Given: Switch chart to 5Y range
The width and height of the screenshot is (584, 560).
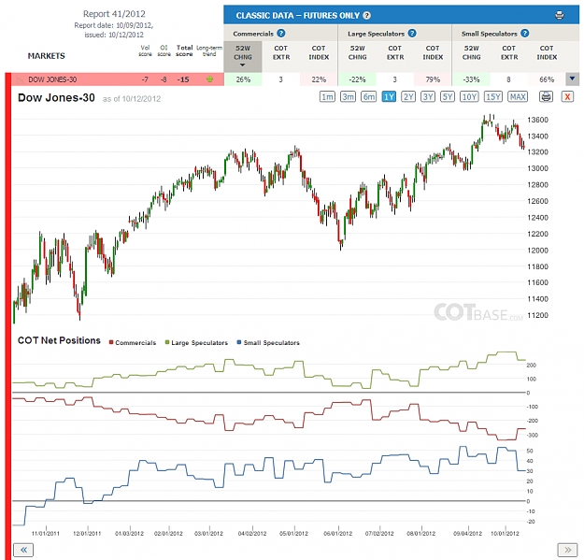Looking at the screenshot, I should pyautogui.click(x=448, y=97).
